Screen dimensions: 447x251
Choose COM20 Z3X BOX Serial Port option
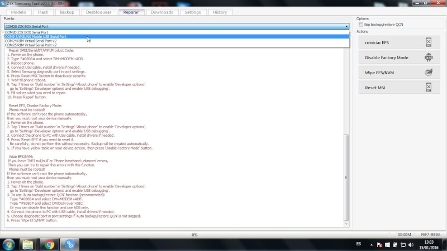pos(177,32)
